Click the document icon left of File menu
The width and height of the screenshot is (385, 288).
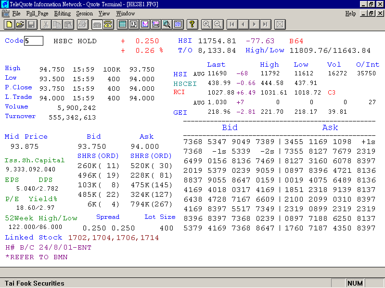point(6,13)
